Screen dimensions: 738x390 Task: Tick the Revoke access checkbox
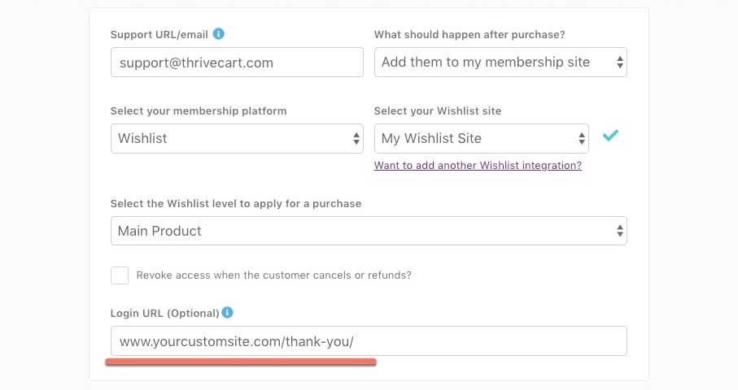point(120,275)
